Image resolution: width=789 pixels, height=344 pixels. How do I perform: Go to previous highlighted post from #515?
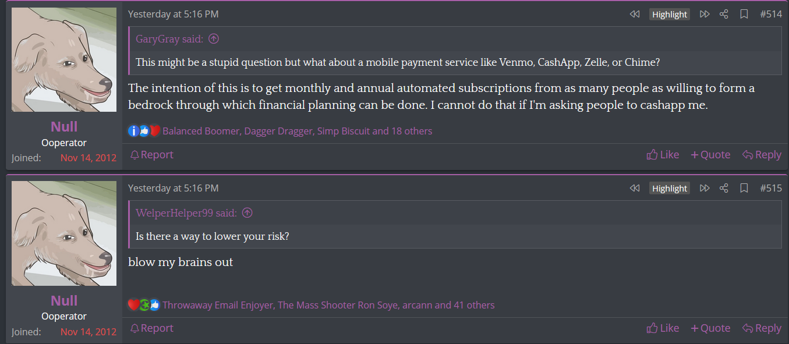coord(635,188)
